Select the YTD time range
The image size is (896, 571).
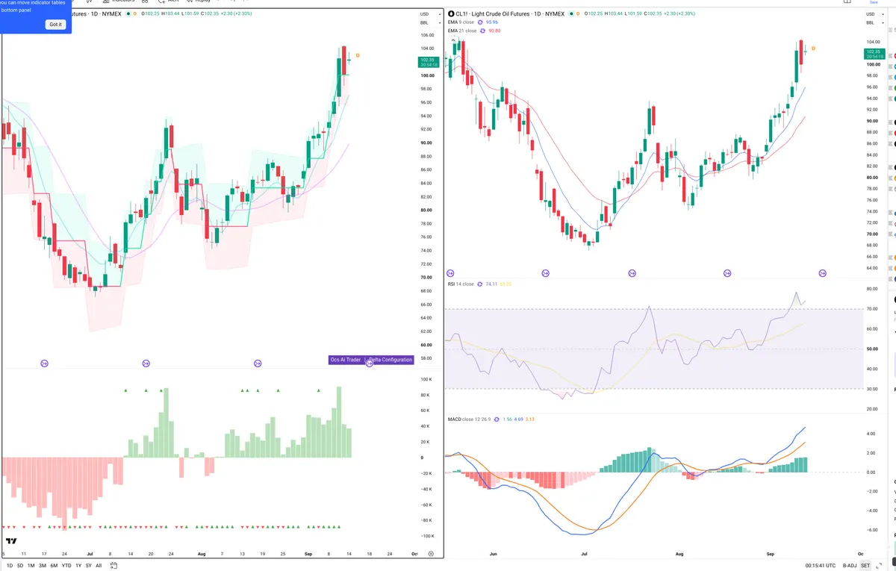click(x=66, y=566)
